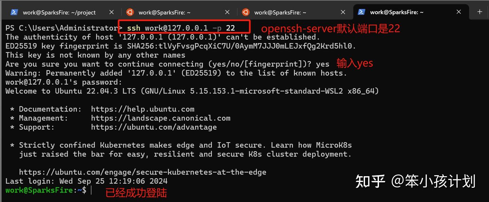Switch to the work@SparksFire: ~/project tab
This screenshot has height=202, width=489.
tap(59, 12)
